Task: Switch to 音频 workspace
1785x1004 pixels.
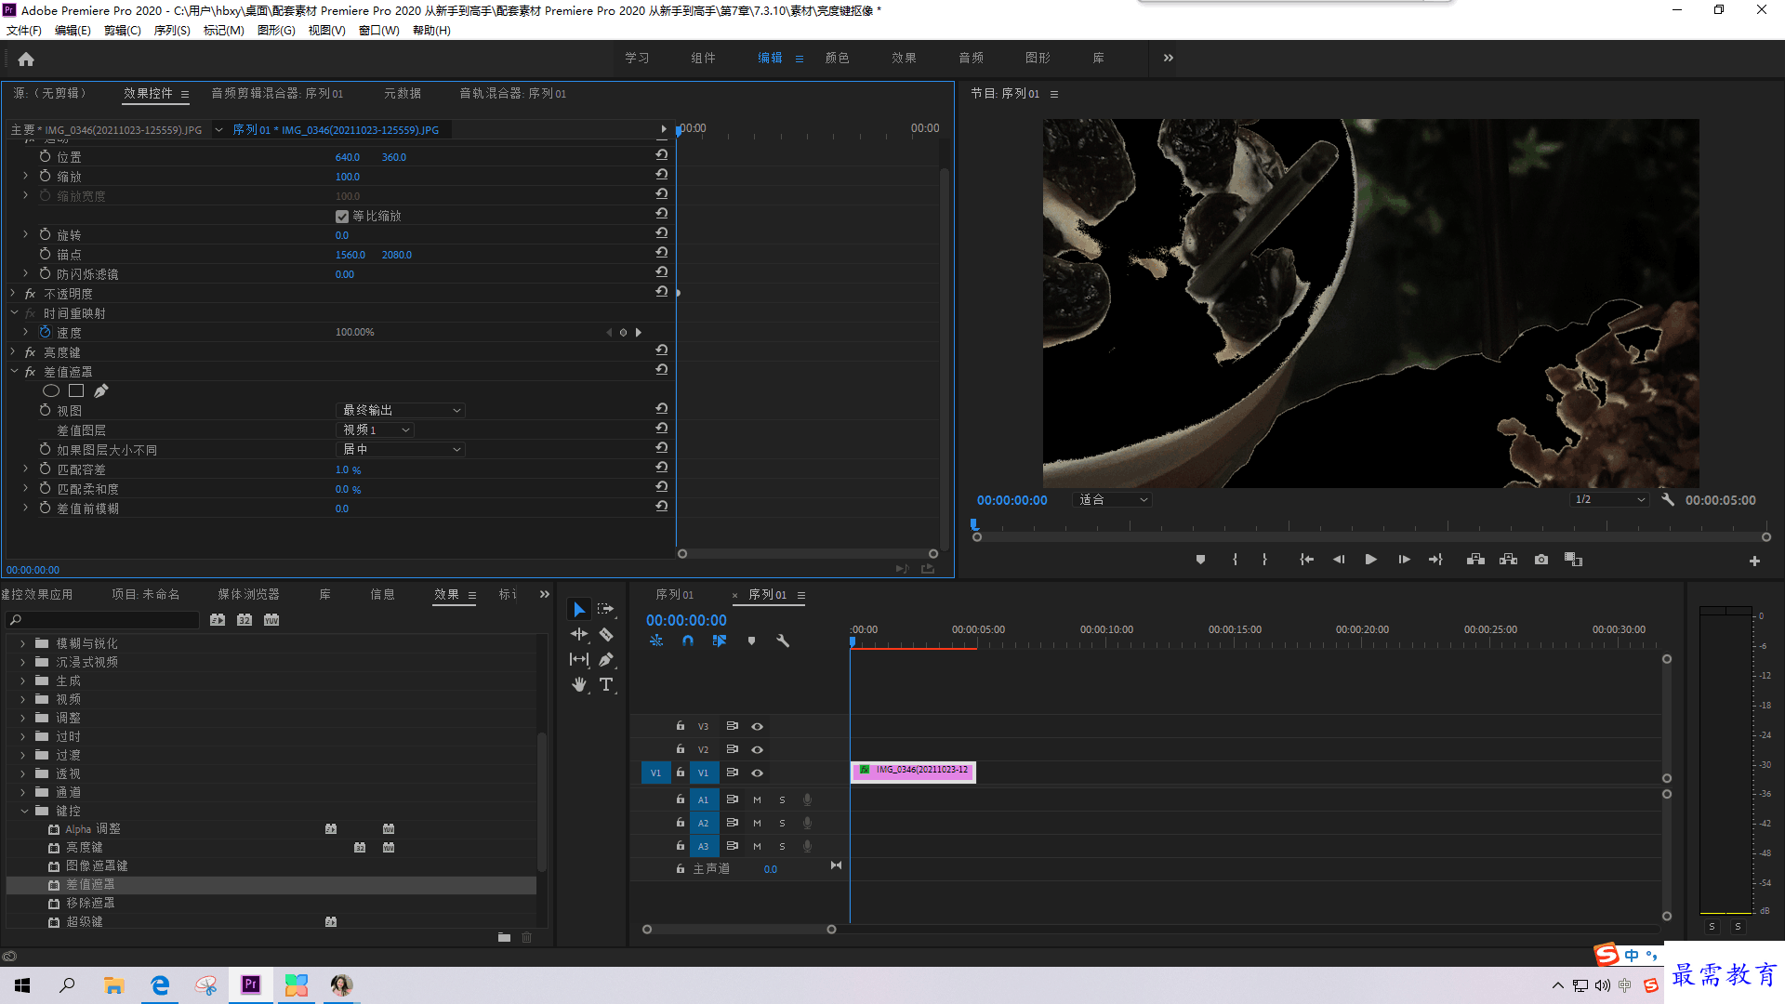Action: point(971,58)
